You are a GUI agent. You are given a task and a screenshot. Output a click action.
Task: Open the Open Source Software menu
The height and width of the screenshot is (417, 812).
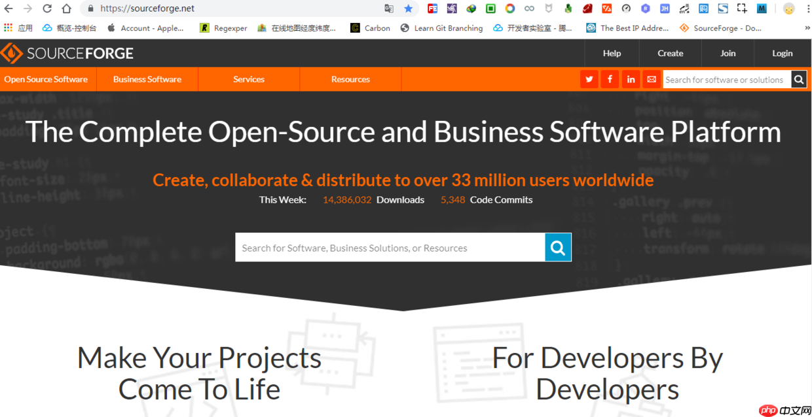coord(46,79)
